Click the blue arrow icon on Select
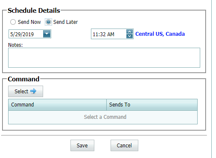Viewport: 216px width, 158px height. (33, 91)
